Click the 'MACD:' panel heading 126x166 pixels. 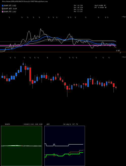(x=8, y=124)
